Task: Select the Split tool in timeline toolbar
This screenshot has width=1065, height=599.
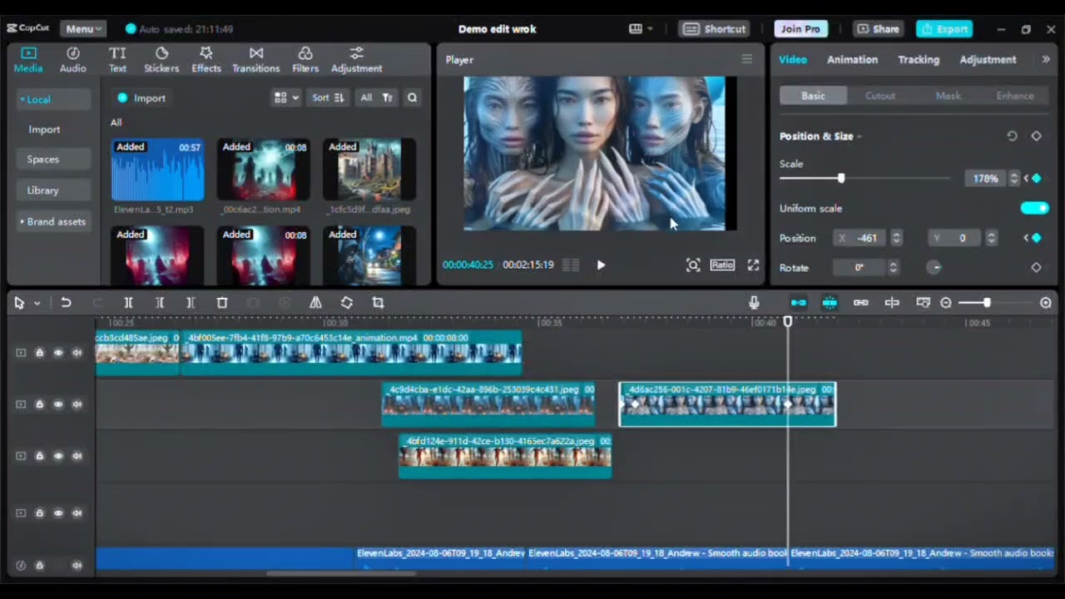Action: [x=128, y=303]
